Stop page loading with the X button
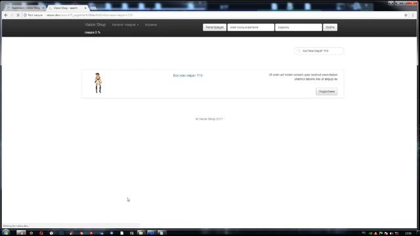 click(18, 15)
